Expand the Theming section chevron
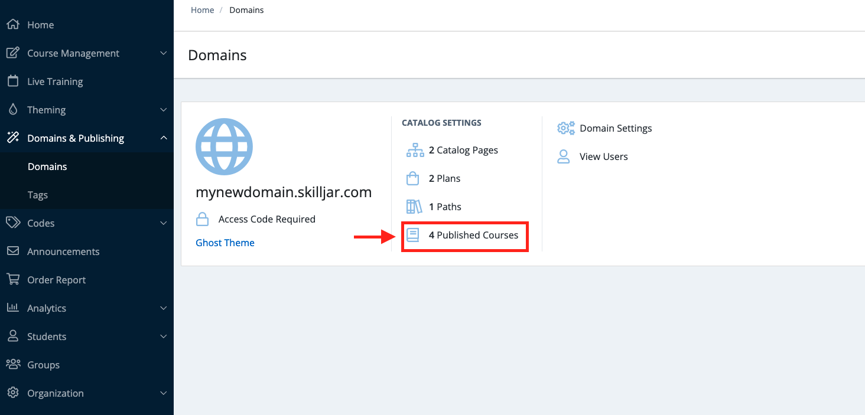The height and width of the screenshot is (415, 865). tap(164, 110)
